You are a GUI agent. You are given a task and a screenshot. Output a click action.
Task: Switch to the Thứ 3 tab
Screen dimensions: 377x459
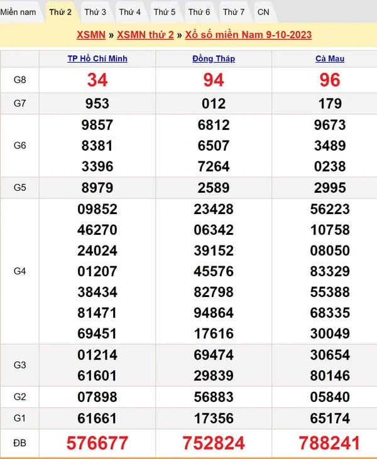95,12
